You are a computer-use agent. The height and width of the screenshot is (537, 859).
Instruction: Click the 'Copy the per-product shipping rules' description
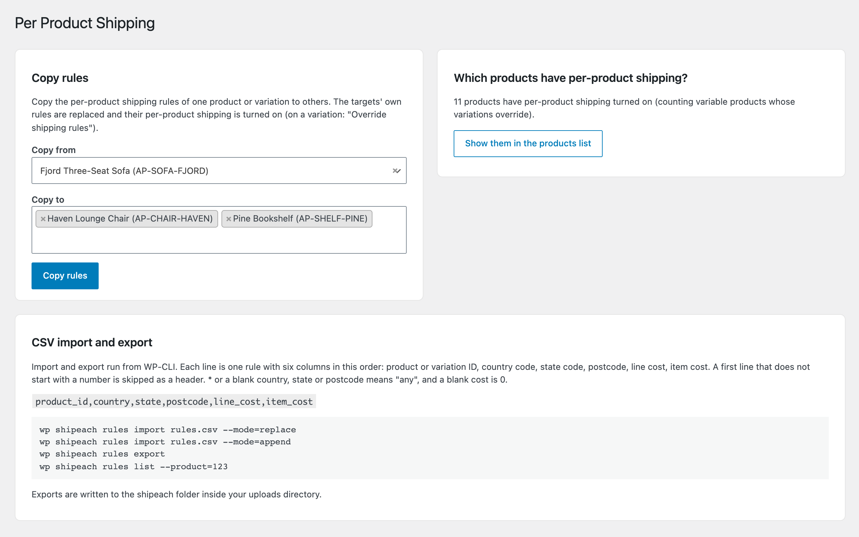pyautogui.click(x=216, y=115)
